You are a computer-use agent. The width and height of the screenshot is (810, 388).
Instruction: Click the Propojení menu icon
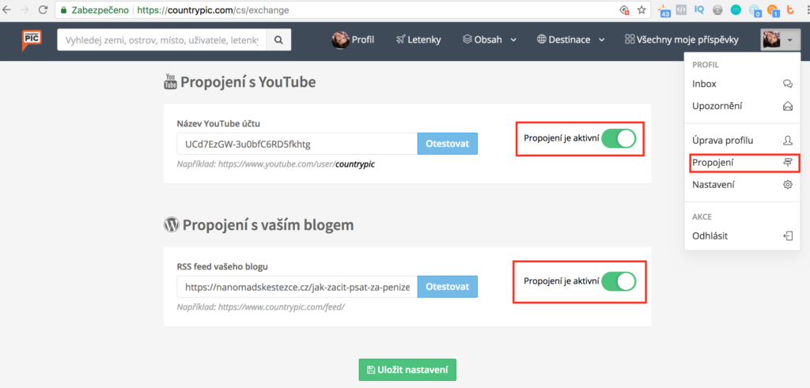(x=787, y=163)
